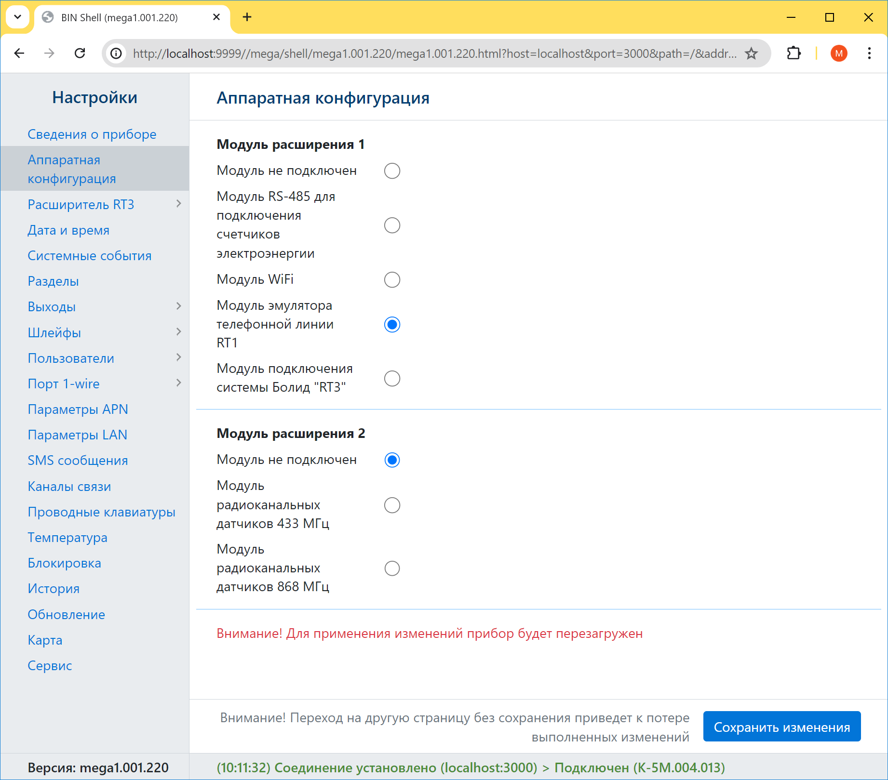888x780 pixels.
Task: View site information icon in address bar
Action: pos(116,53)
